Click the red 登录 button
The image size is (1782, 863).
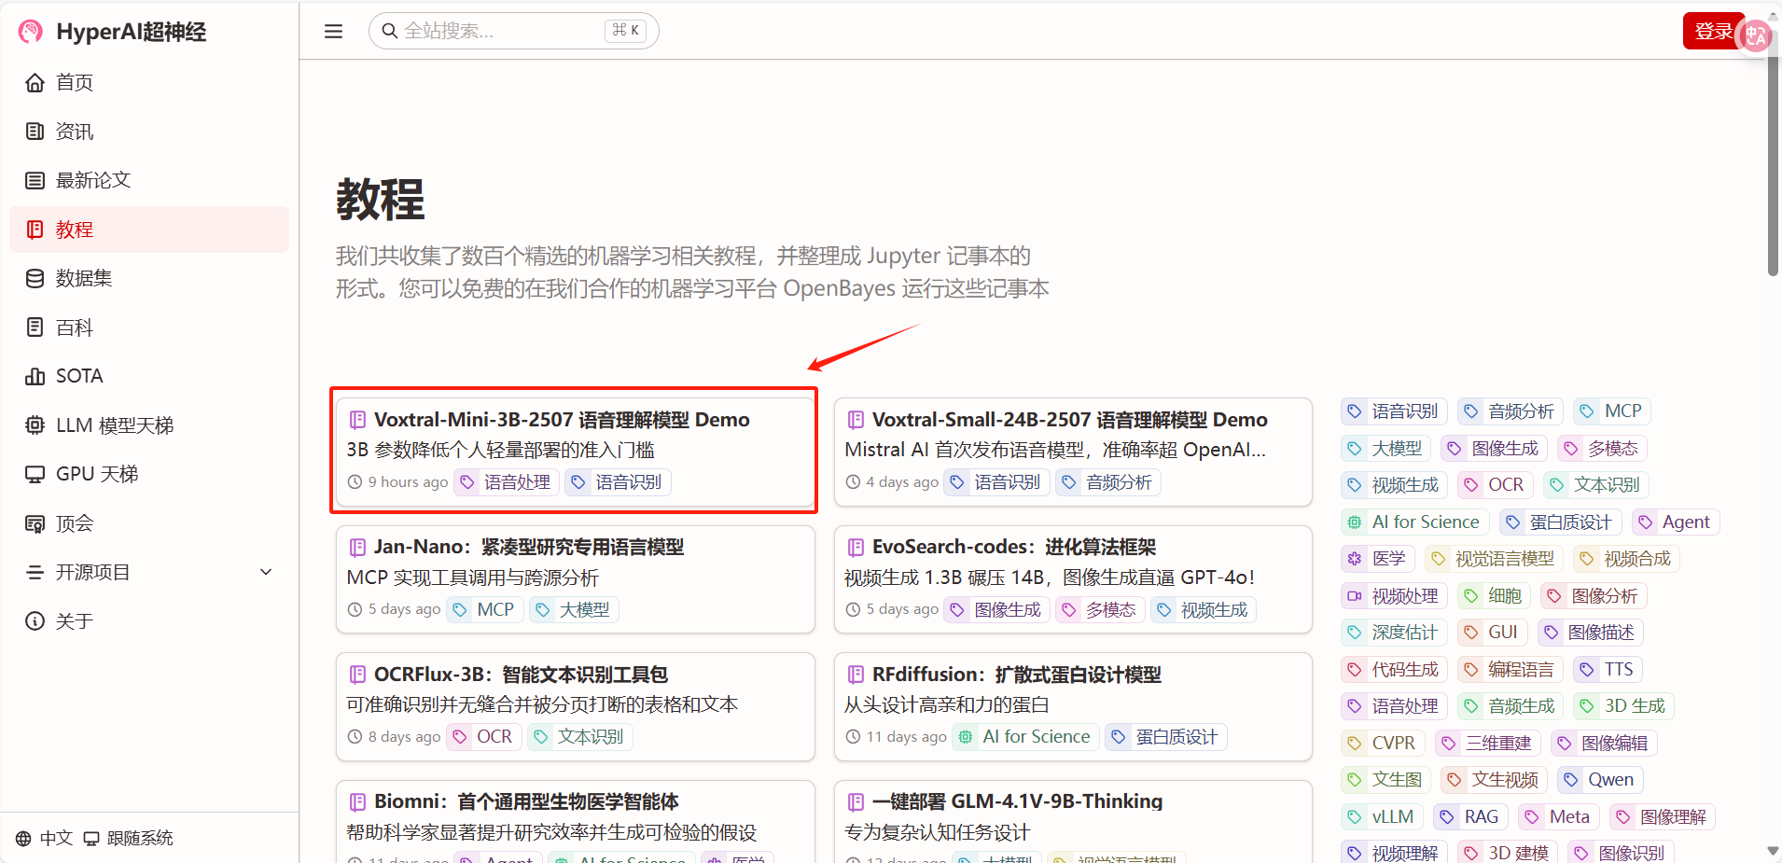pos(1711,32)
